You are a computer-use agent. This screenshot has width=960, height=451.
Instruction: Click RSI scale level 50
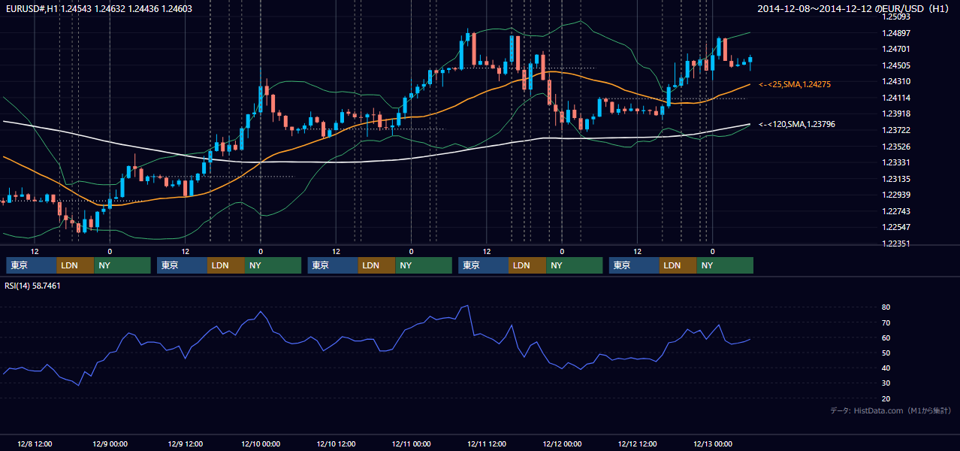pos(886,353)
